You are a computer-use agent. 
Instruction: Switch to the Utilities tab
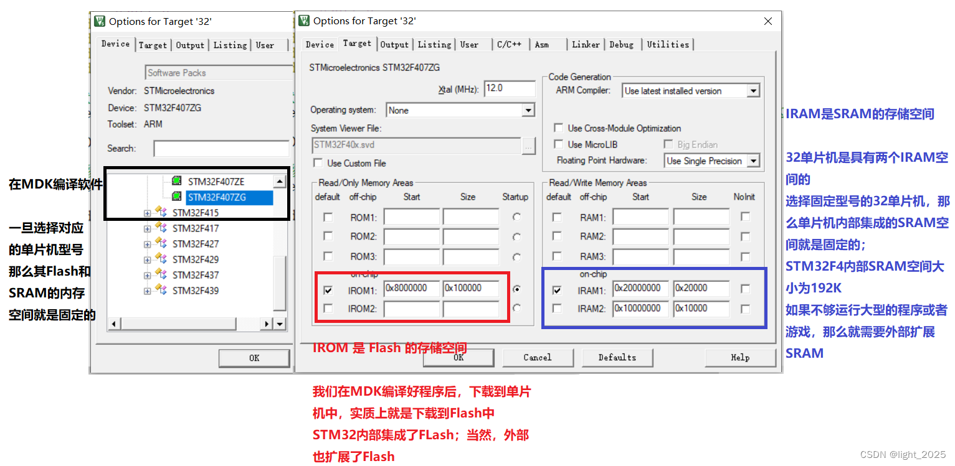(668, 45)
